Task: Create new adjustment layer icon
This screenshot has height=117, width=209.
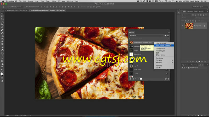Action: point(196,62)
